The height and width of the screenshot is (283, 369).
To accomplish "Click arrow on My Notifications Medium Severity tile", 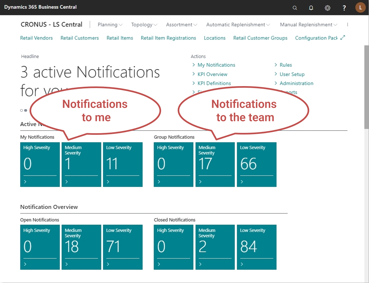I will (x=67, y=182).
